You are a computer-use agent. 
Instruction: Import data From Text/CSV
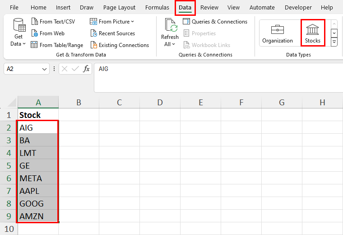click(x=53, y=21)
